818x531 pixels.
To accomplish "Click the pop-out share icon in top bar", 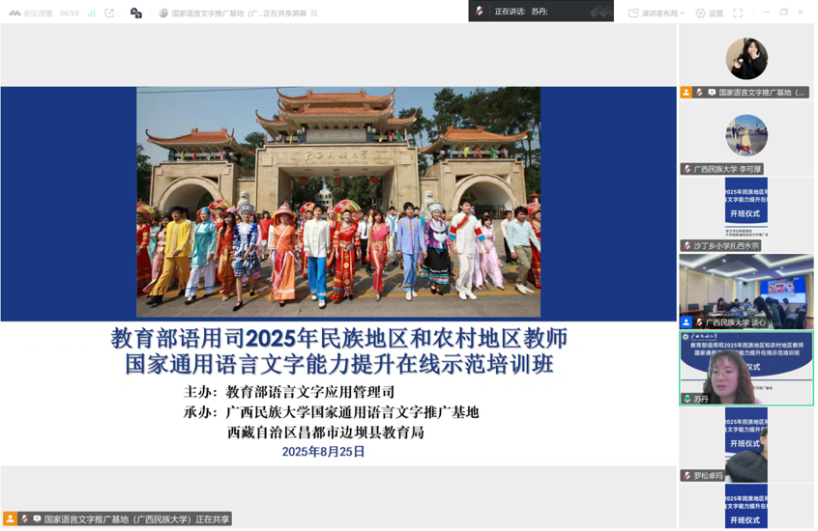I will [x=109, y=14].
